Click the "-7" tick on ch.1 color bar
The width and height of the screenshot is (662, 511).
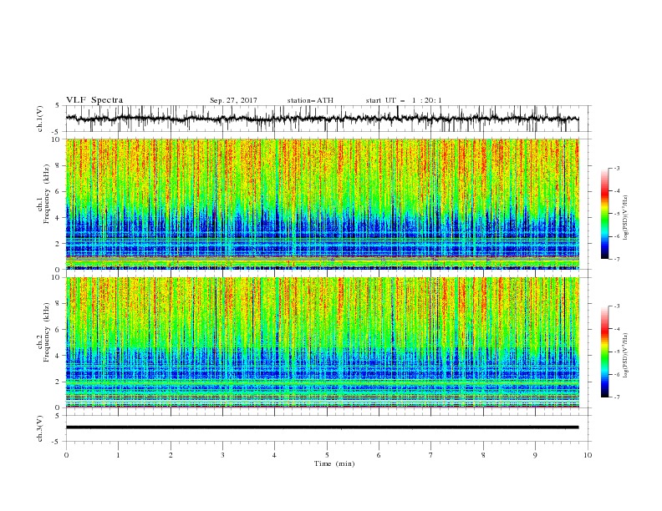[x=617, y=259]
